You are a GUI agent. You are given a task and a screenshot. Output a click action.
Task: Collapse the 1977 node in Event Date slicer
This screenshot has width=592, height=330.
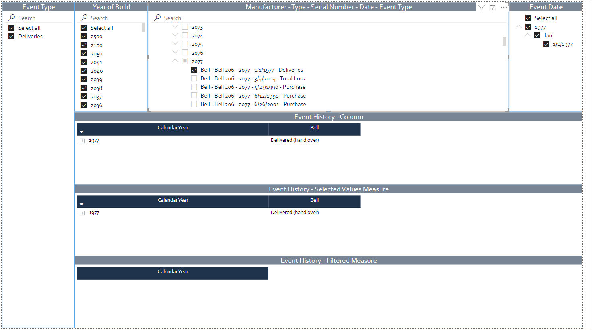tap(518, 27)
